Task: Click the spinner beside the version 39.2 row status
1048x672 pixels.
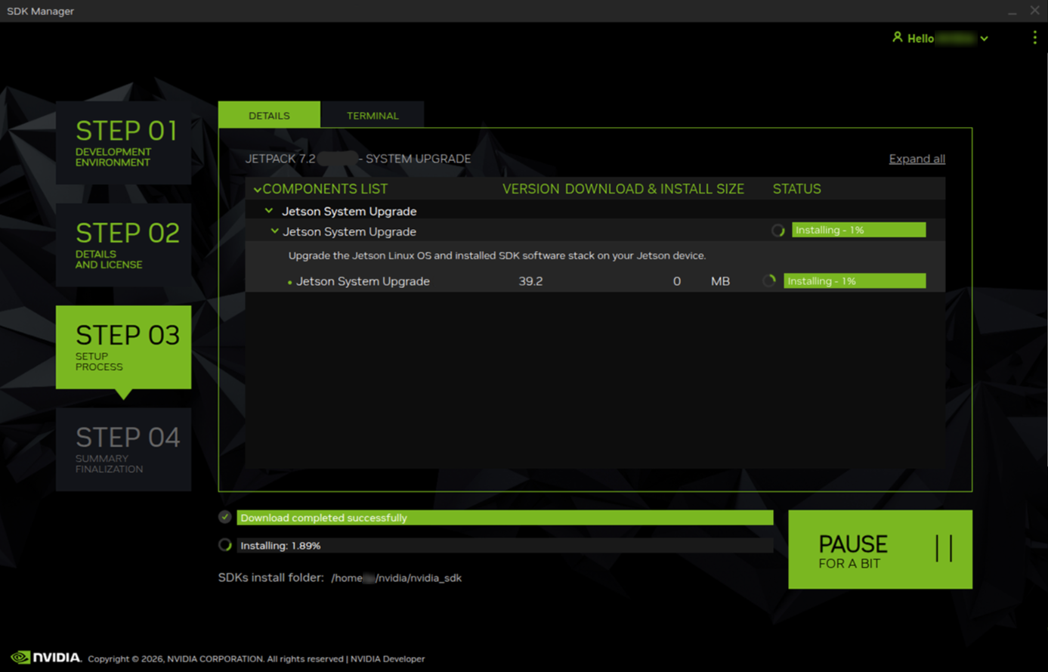Action: coord(769,280)
